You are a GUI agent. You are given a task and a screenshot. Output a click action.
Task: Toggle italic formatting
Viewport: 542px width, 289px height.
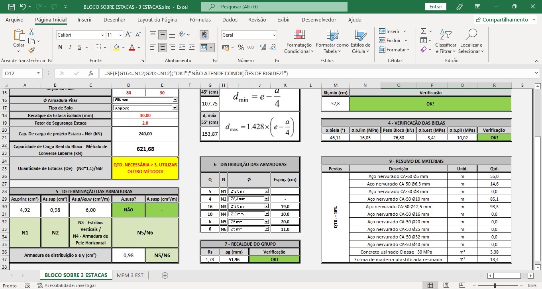coord(70,47)
